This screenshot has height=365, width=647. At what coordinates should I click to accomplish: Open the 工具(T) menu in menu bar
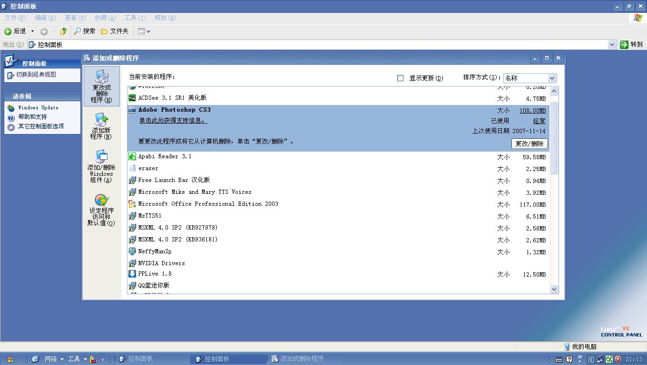135,18
